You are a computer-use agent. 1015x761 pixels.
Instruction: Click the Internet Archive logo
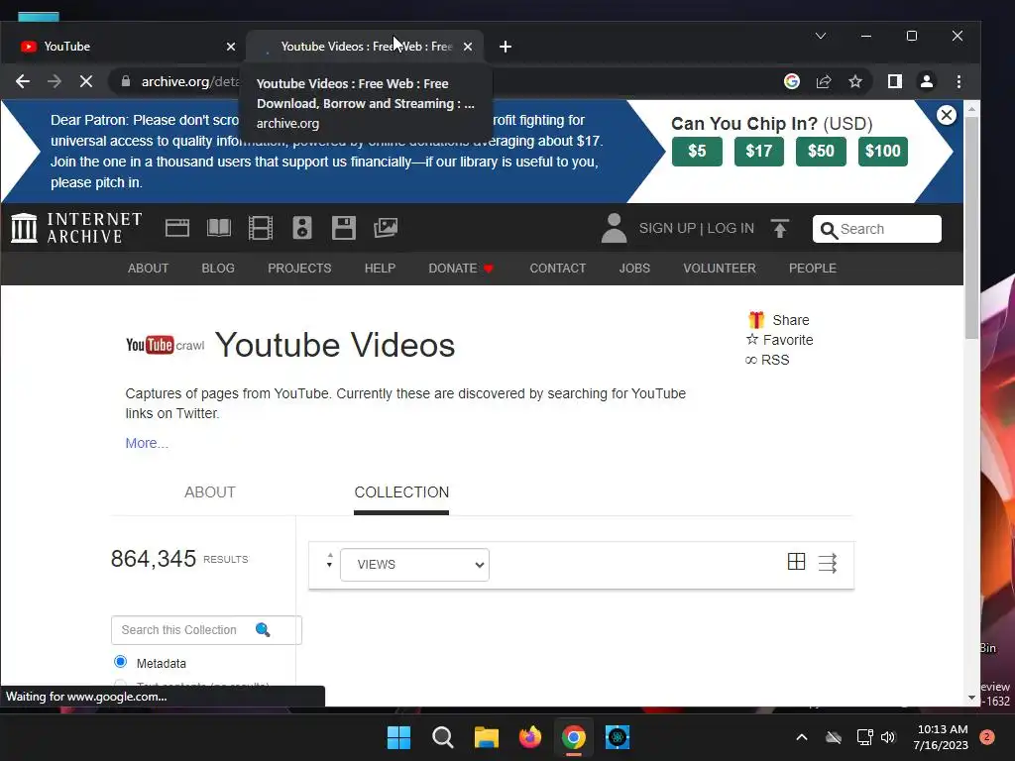[76, 228]
